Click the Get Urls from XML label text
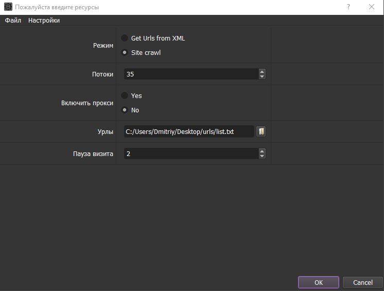 (x=158, y=38)
